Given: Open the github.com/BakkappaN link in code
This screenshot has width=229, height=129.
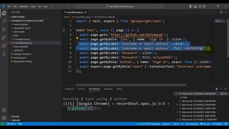Looking at the screenshot, I should (x=137, y=35).
